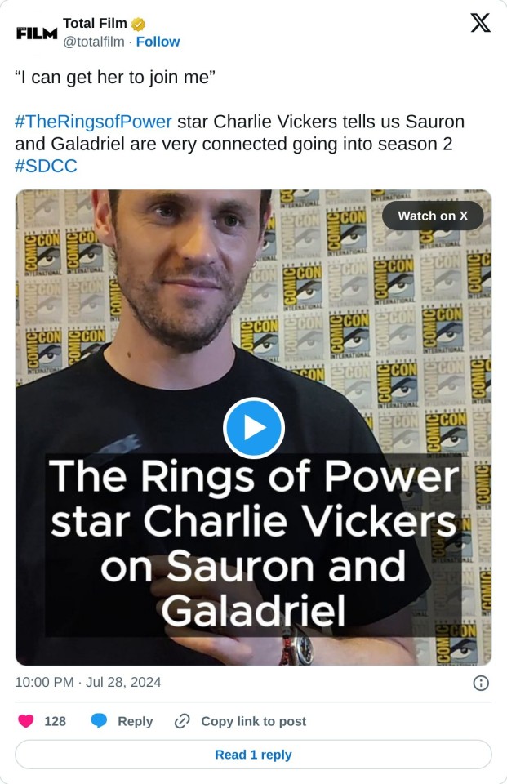The height and width of the screenshot is (784, 507).
Task: Click the Reply text label
Action: [x=135, y=721]
